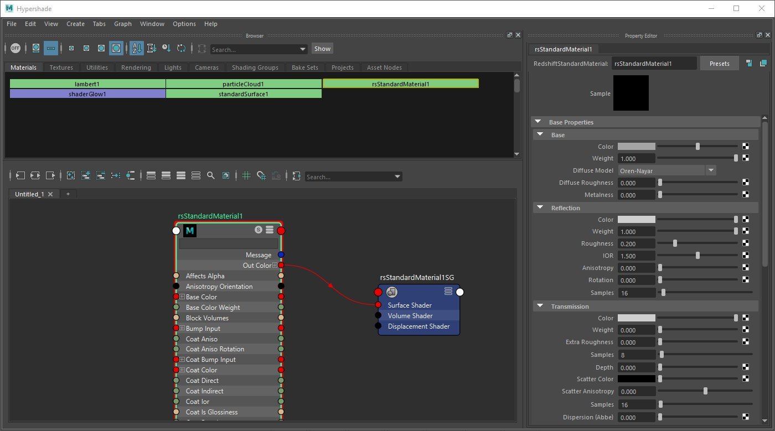Viewport: 775px width, 431px height.
Task: Select the standardSurface1 material
Action: coord(244,94)
